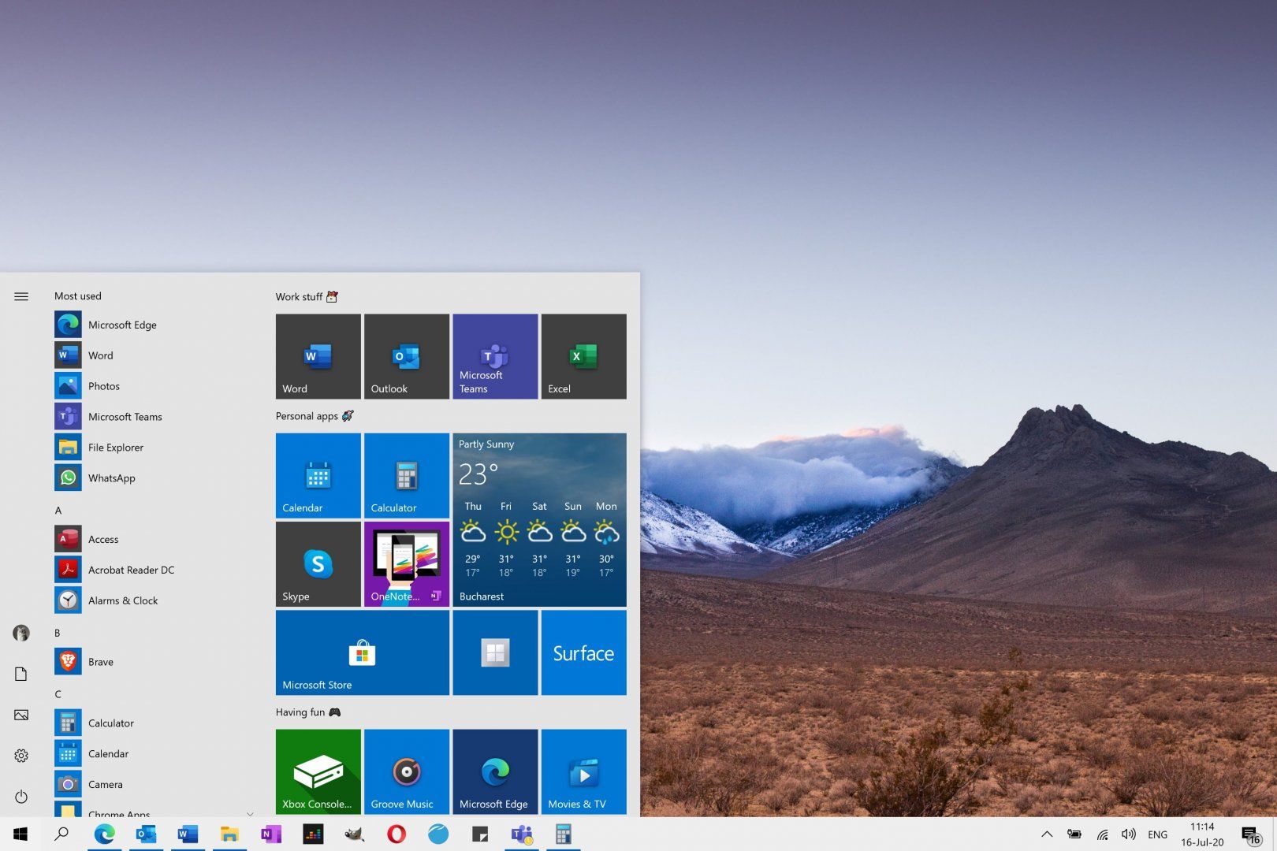The height and width of the screenshot is (851, 1277).
Task: Launch the Outlook tile
Action: tap(407, 356)
